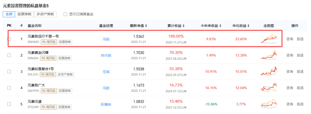The height and width of the screenshot is (114, 311).
Task: Open fund 元素黄金闪耀
Action: 38,52
